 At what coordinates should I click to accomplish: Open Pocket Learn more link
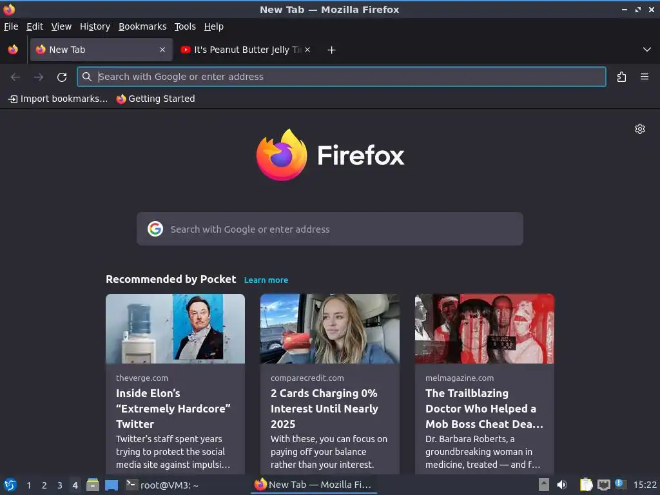[x=266, y=280]
